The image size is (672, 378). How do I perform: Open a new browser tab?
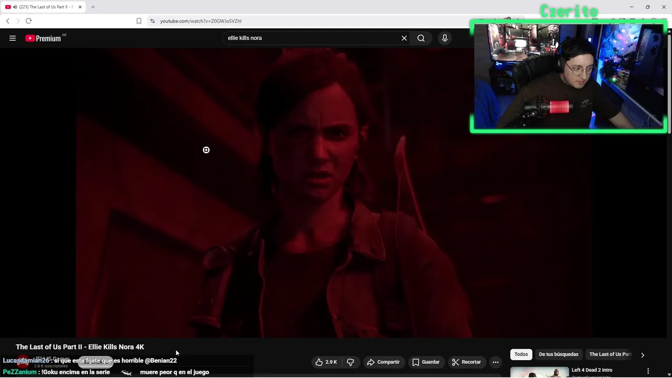pyautogui.click(x=93, y=7)
